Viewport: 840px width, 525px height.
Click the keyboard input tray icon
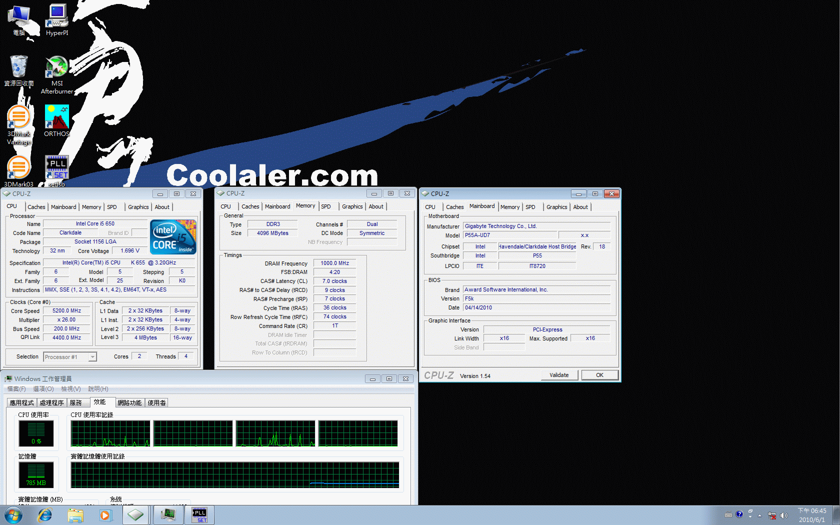(728, 515)
